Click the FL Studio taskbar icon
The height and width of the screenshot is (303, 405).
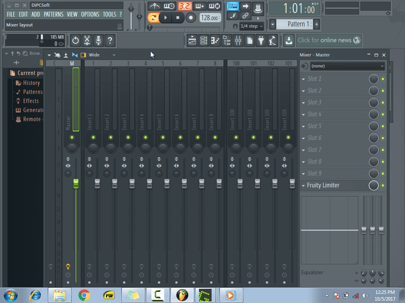coord(182,295)
